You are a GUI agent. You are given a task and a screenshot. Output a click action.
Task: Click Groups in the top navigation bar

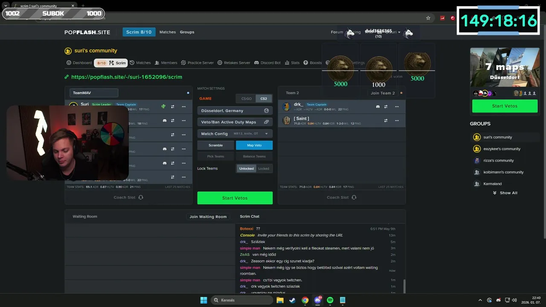click(187, 32)
